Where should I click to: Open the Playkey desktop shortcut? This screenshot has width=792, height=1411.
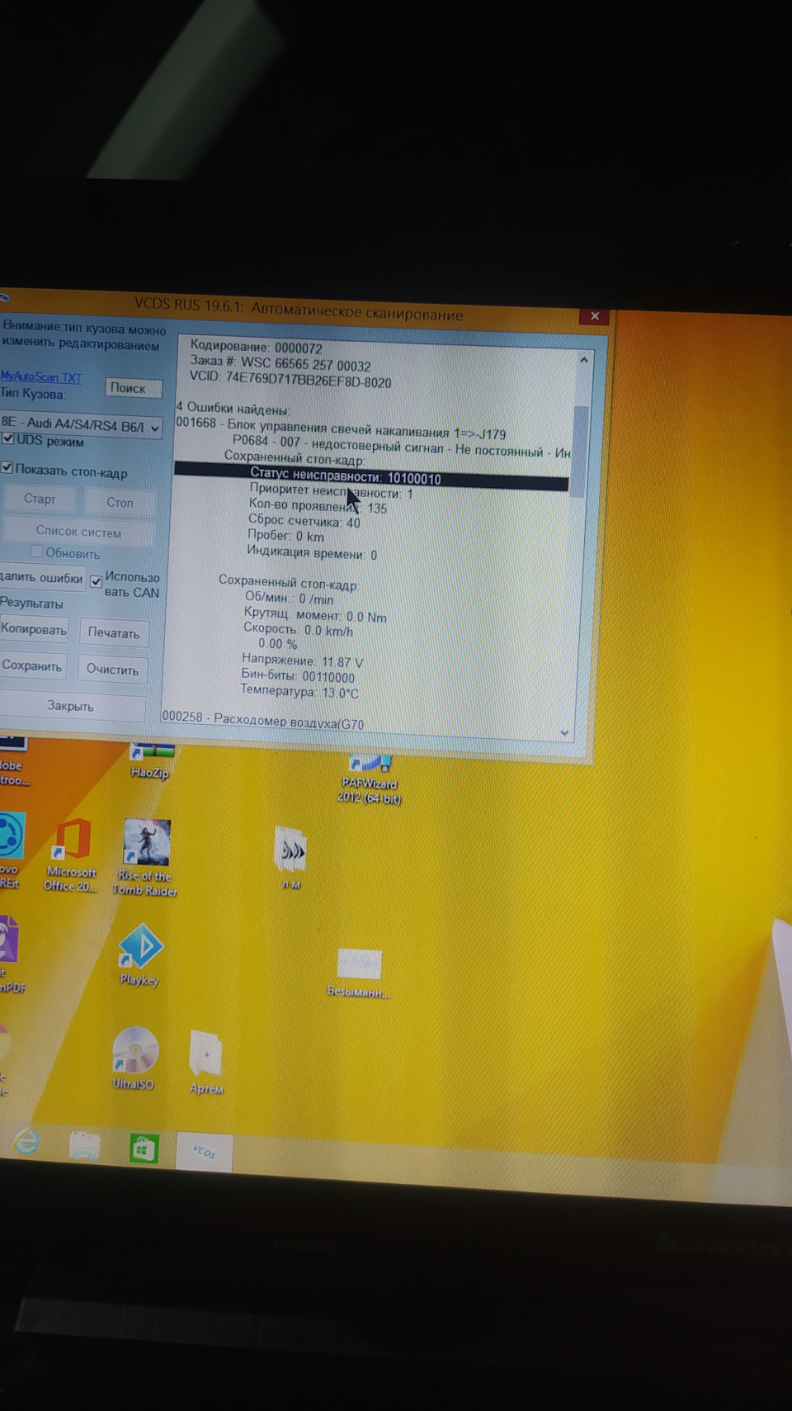[139, 954]
